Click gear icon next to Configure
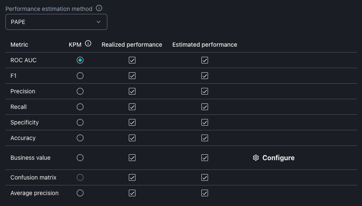 (x=256, y=158)
